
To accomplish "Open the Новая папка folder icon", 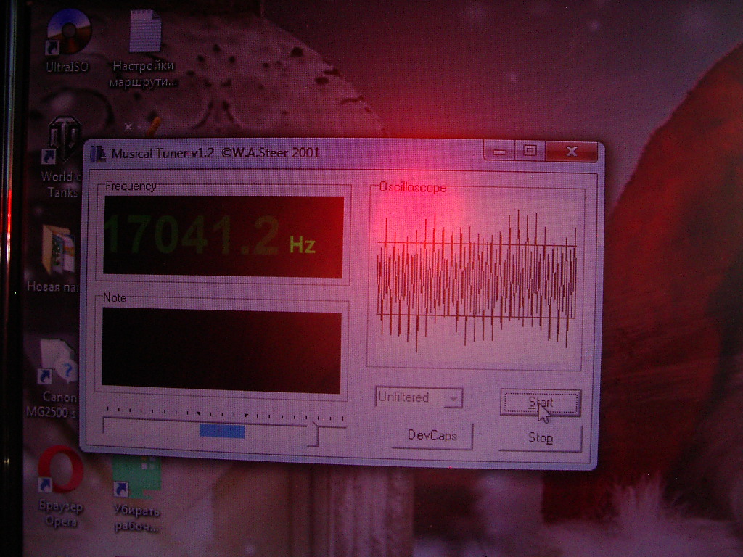I will pyautogui.click(x=58, y=249).
